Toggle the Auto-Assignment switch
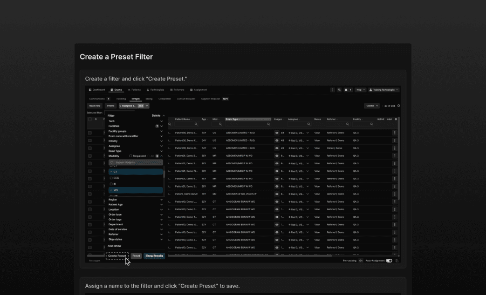The image size is (486, 295). click(x=389, y=260)
